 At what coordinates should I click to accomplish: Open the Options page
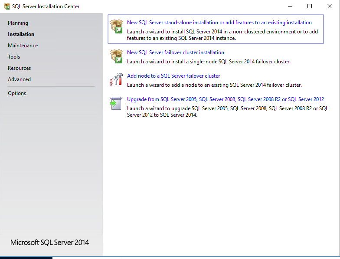pos(17,93)
